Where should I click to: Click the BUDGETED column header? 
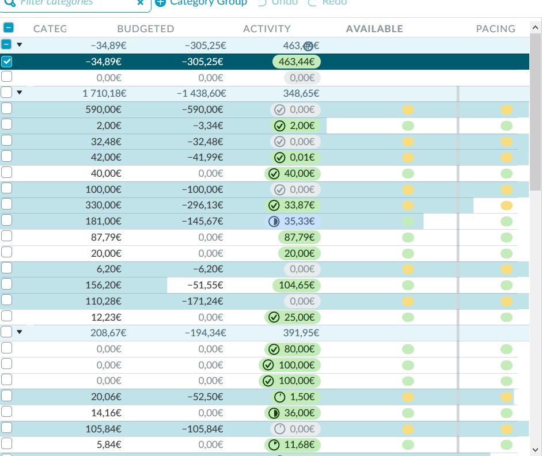pos(146,29)
